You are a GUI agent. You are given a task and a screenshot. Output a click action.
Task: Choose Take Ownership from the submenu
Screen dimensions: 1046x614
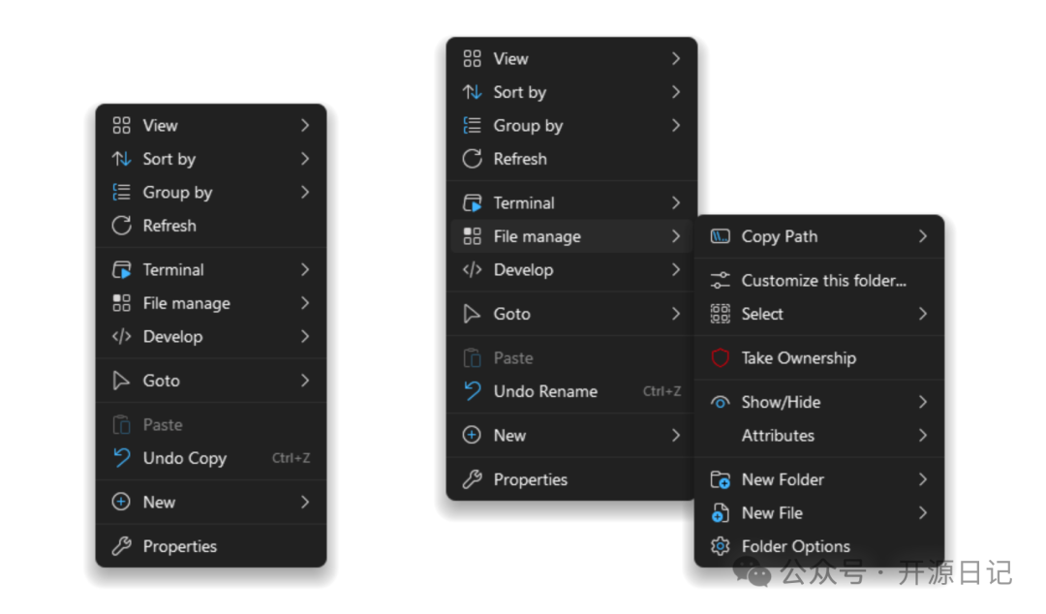[798, 358]
